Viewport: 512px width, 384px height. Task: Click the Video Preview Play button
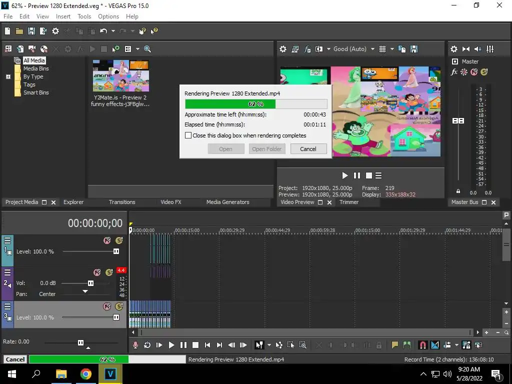[x=345, y=175]
